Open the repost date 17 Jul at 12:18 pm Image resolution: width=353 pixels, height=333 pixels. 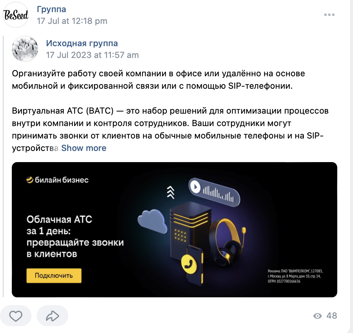[72, 21]
